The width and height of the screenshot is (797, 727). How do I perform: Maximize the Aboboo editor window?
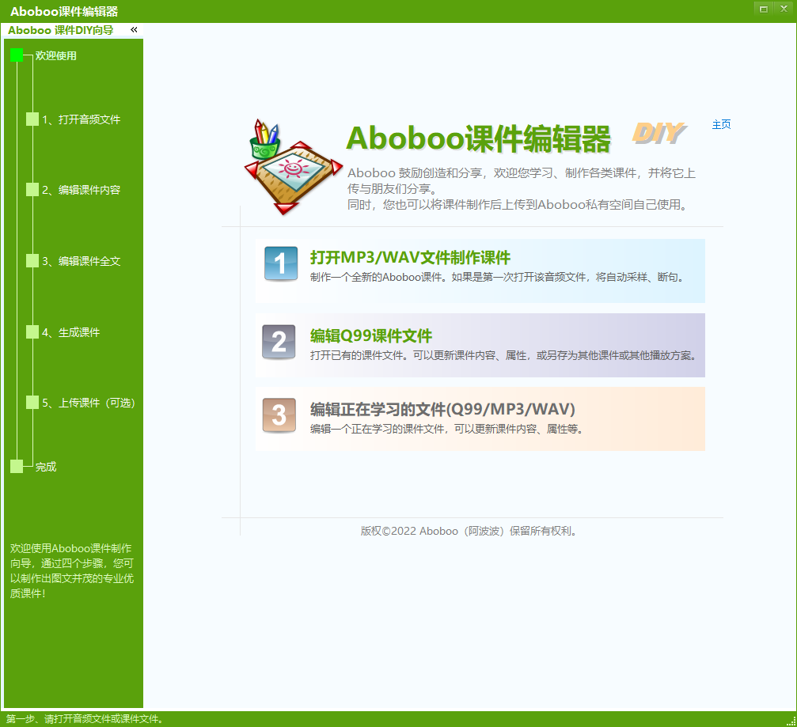pyautogui.click(x=764, y=9)
